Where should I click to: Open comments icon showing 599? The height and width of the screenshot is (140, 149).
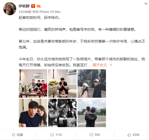91,135
